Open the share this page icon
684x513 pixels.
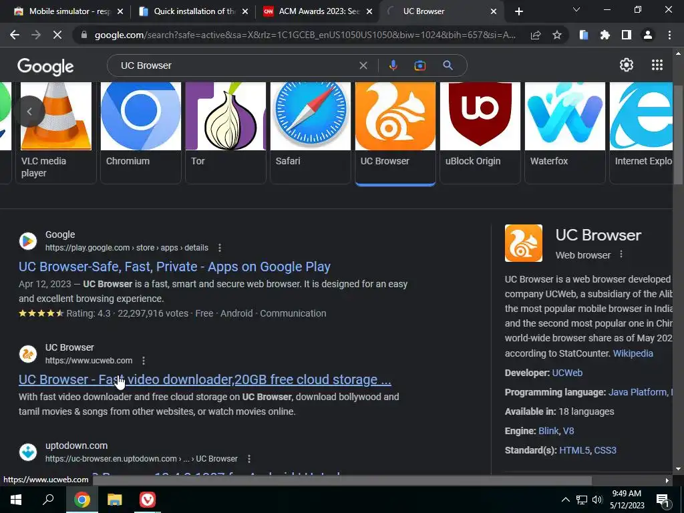tap(536, 35)
